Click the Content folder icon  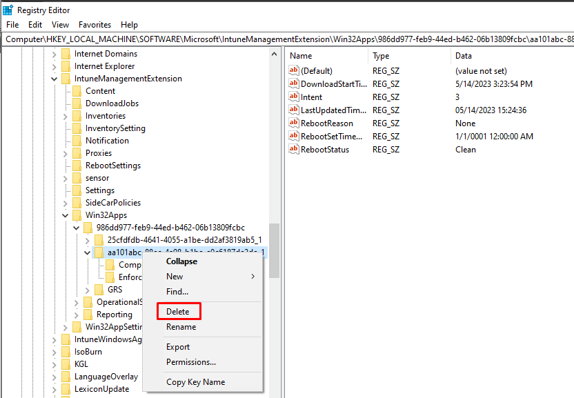tap(77, 91)
